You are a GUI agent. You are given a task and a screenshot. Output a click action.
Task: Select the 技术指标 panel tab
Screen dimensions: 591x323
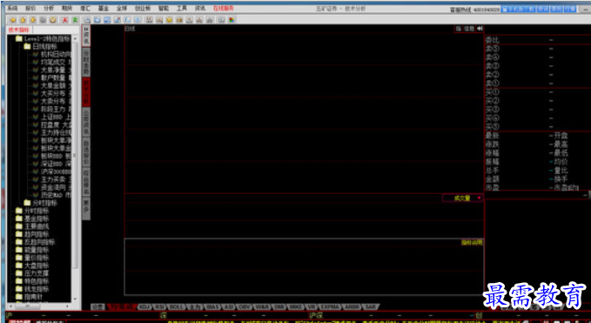point(19,30)
